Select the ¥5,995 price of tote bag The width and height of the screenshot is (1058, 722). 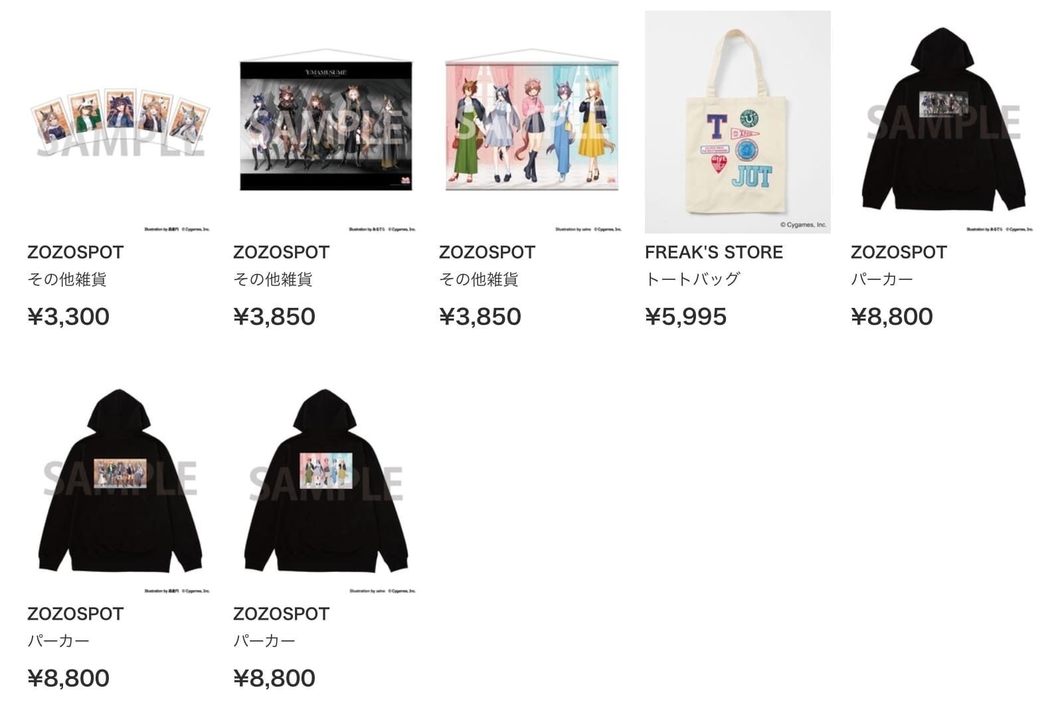[686, 317]
